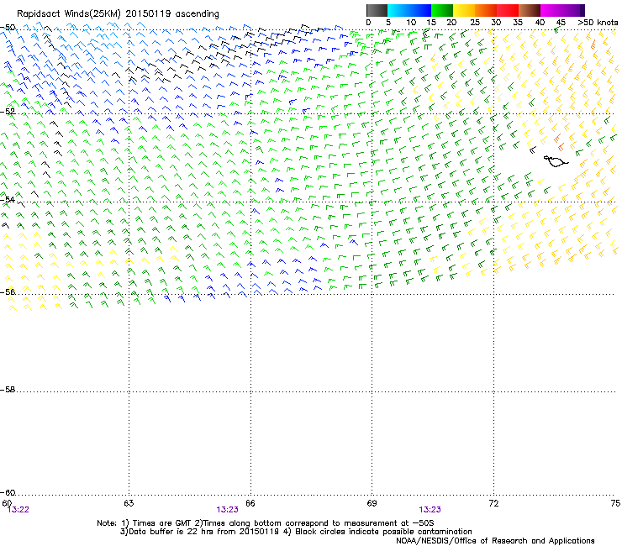
Task: Click the latitude label '-50'
Action: pos(8,28)
